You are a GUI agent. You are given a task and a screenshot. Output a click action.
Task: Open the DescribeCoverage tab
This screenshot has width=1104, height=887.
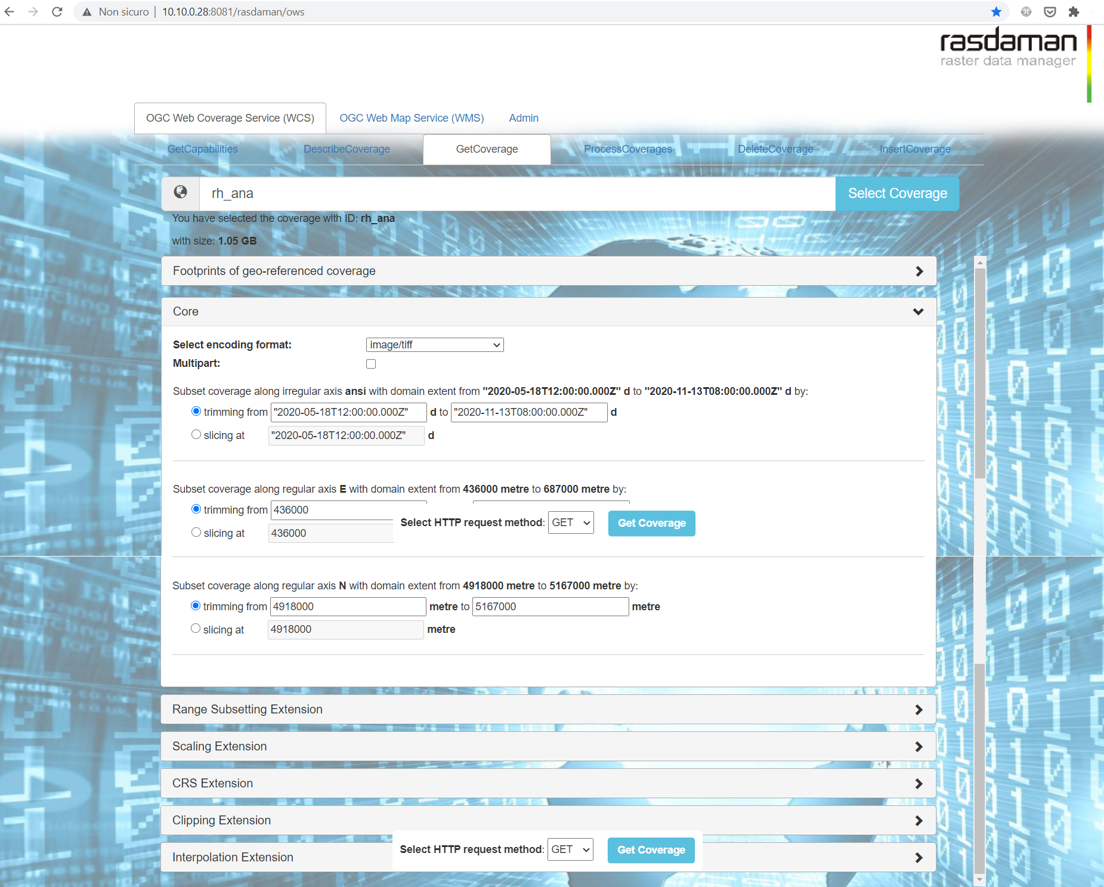(x=347, y=149)
